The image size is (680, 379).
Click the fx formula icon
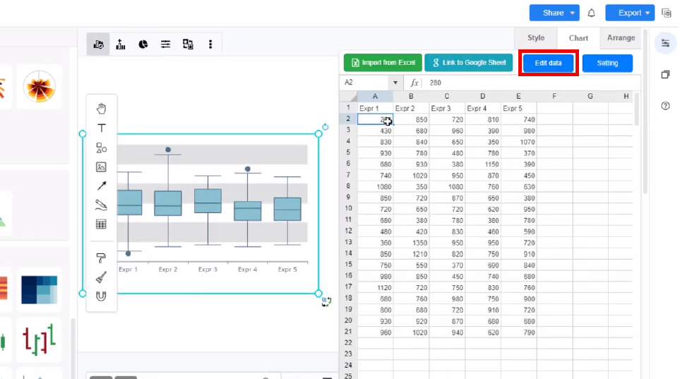(x=414, y=83)
